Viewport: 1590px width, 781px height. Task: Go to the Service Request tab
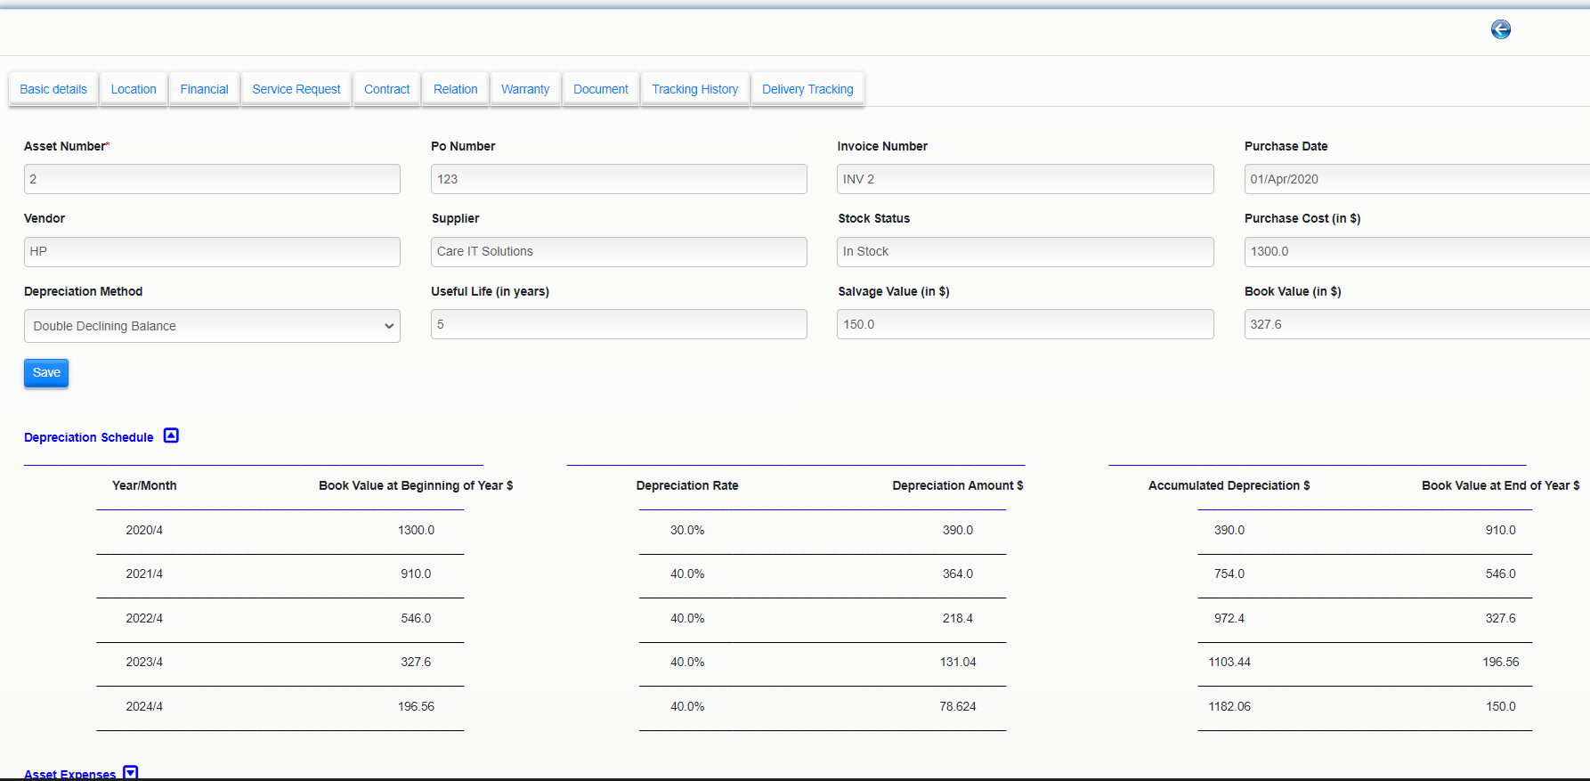296,89
